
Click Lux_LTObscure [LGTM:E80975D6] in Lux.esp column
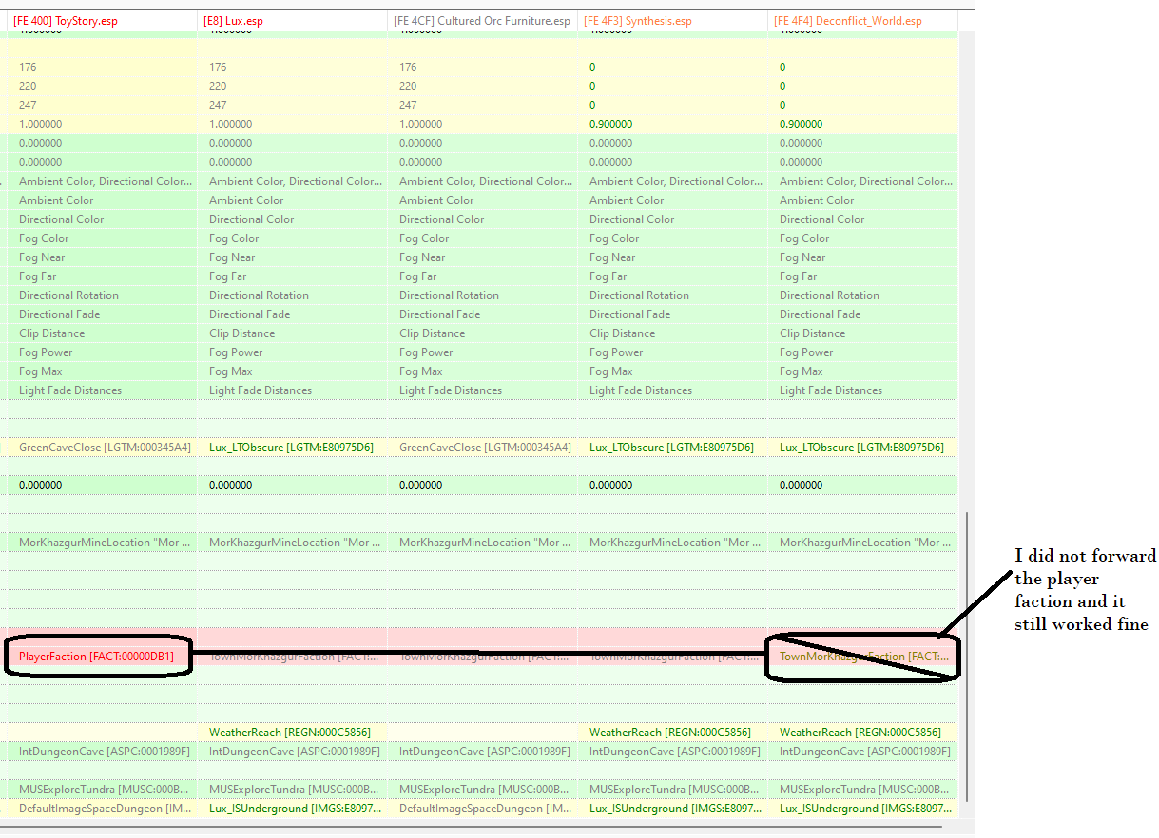(292, 448)
